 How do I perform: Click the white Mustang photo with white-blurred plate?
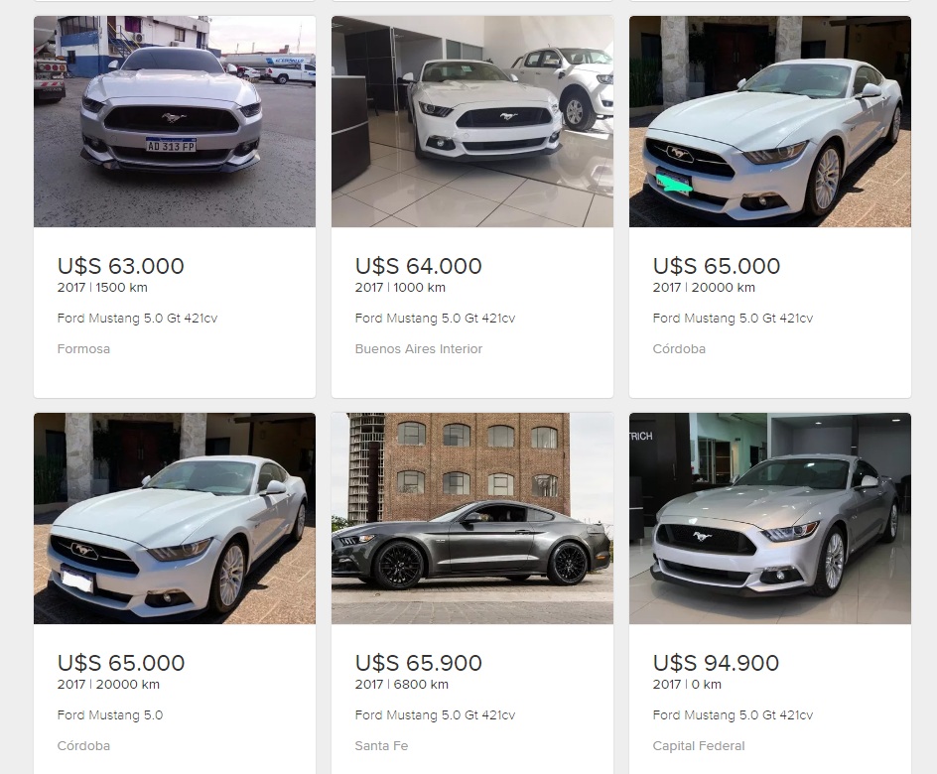(174, 518)
